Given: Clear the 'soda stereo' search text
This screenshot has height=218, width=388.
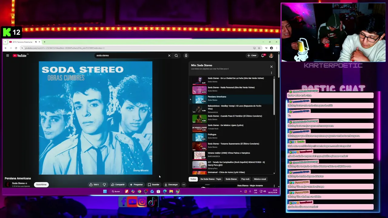Looking at the screenshot, I should (169, 55).
